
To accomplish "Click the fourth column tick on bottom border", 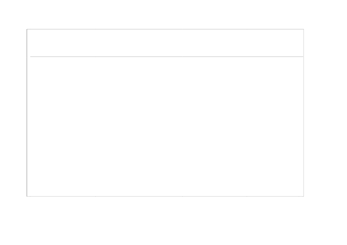I will 247,196.
